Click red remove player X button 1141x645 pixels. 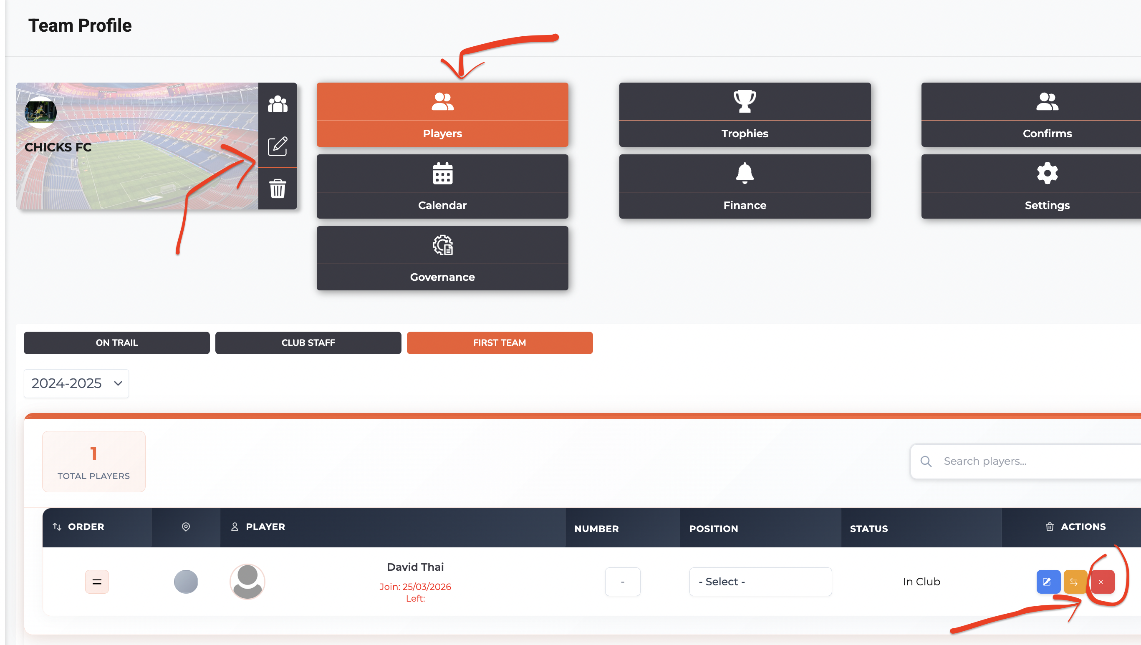[1102, 582]
